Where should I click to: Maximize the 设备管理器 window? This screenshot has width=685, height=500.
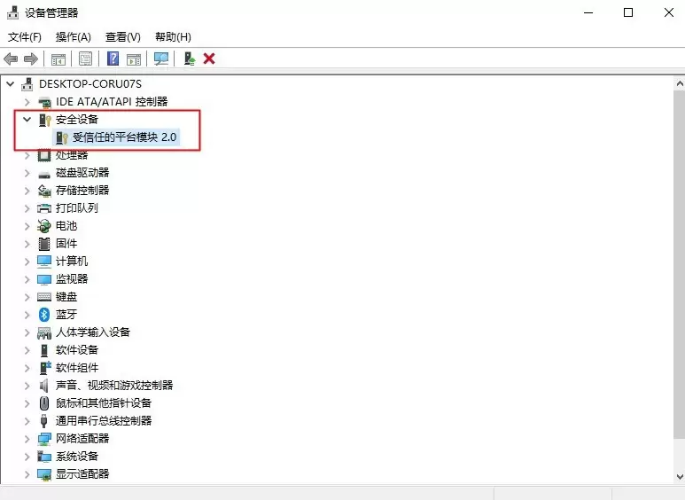click(628, 12)
